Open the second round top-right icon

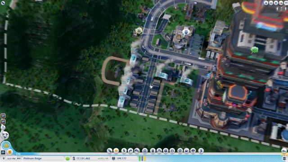click(271, 3)
